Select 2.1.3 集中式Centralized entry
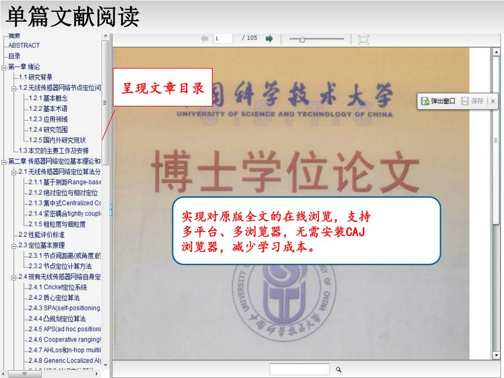The height and width of the screenshot is (378, 504). [x=65, y=203]
